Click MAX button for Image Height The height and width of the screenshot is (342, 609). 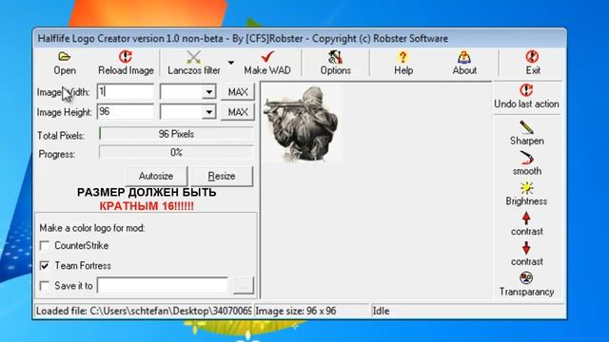pos(238,112)
